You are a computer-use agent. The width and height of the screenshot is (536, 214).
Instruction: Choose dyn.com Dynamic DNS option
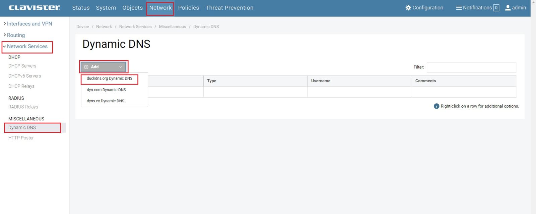pyautogui.click(x=106, y=90)
